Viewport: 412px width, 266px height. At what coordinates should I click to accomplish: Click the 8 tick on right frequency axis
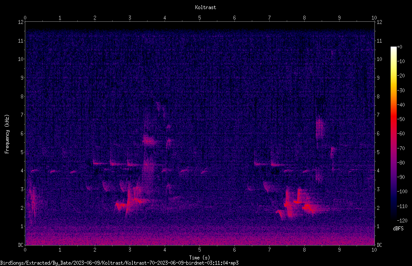click(x=378, y=97)
